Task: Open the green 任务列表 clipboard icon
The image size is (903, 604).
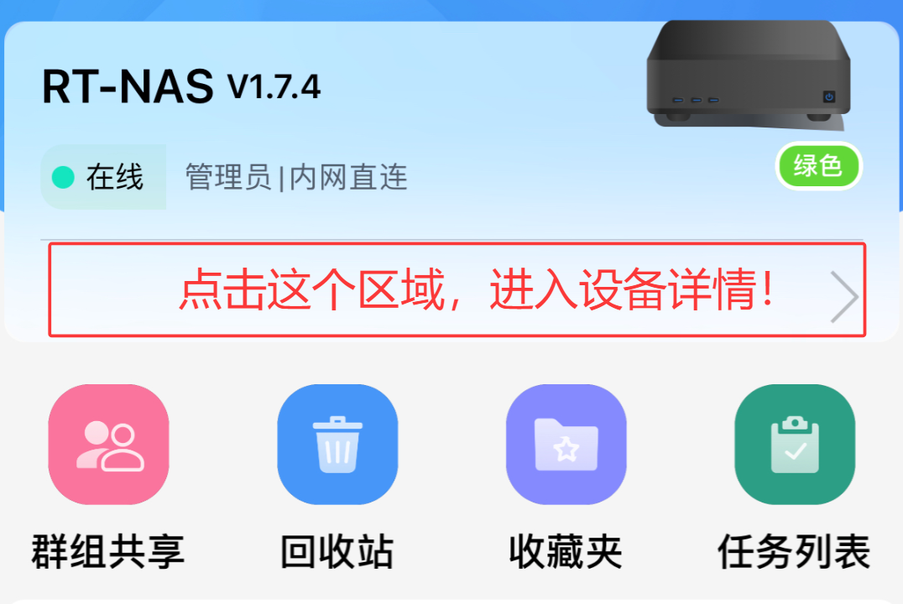Action: [795, 445]
